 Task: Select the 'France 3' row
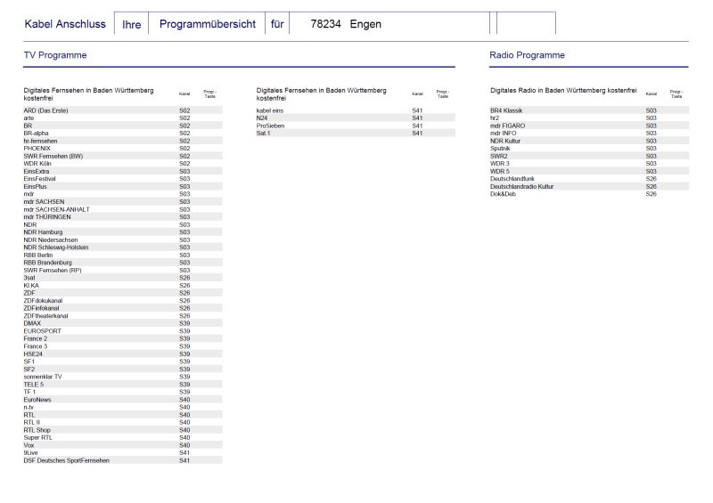tap(123, 346)
